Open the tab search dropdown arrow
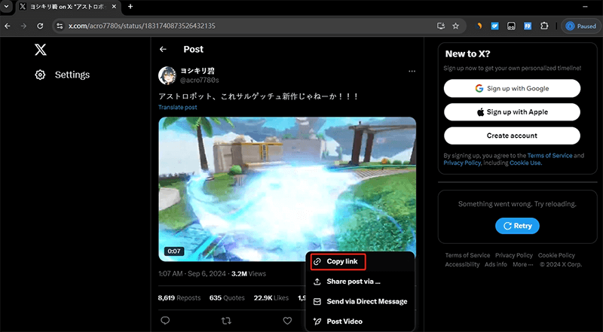This screenshot has height=332, width=603. click(6, 7)
